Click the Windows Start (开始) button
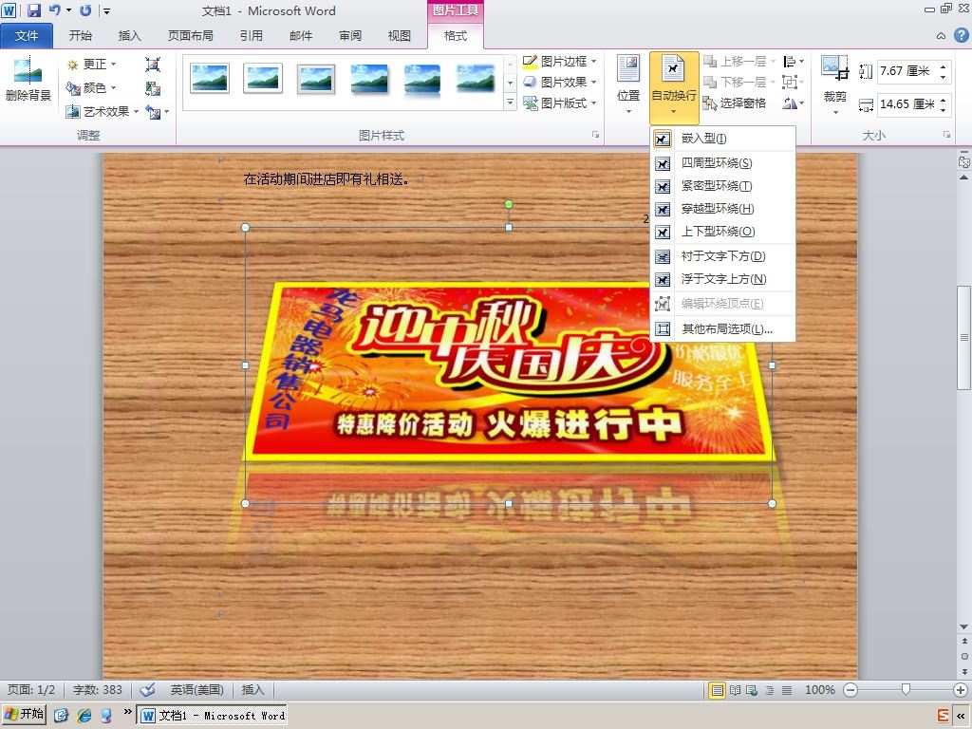972x729 pixels. [x=24, y=715]
